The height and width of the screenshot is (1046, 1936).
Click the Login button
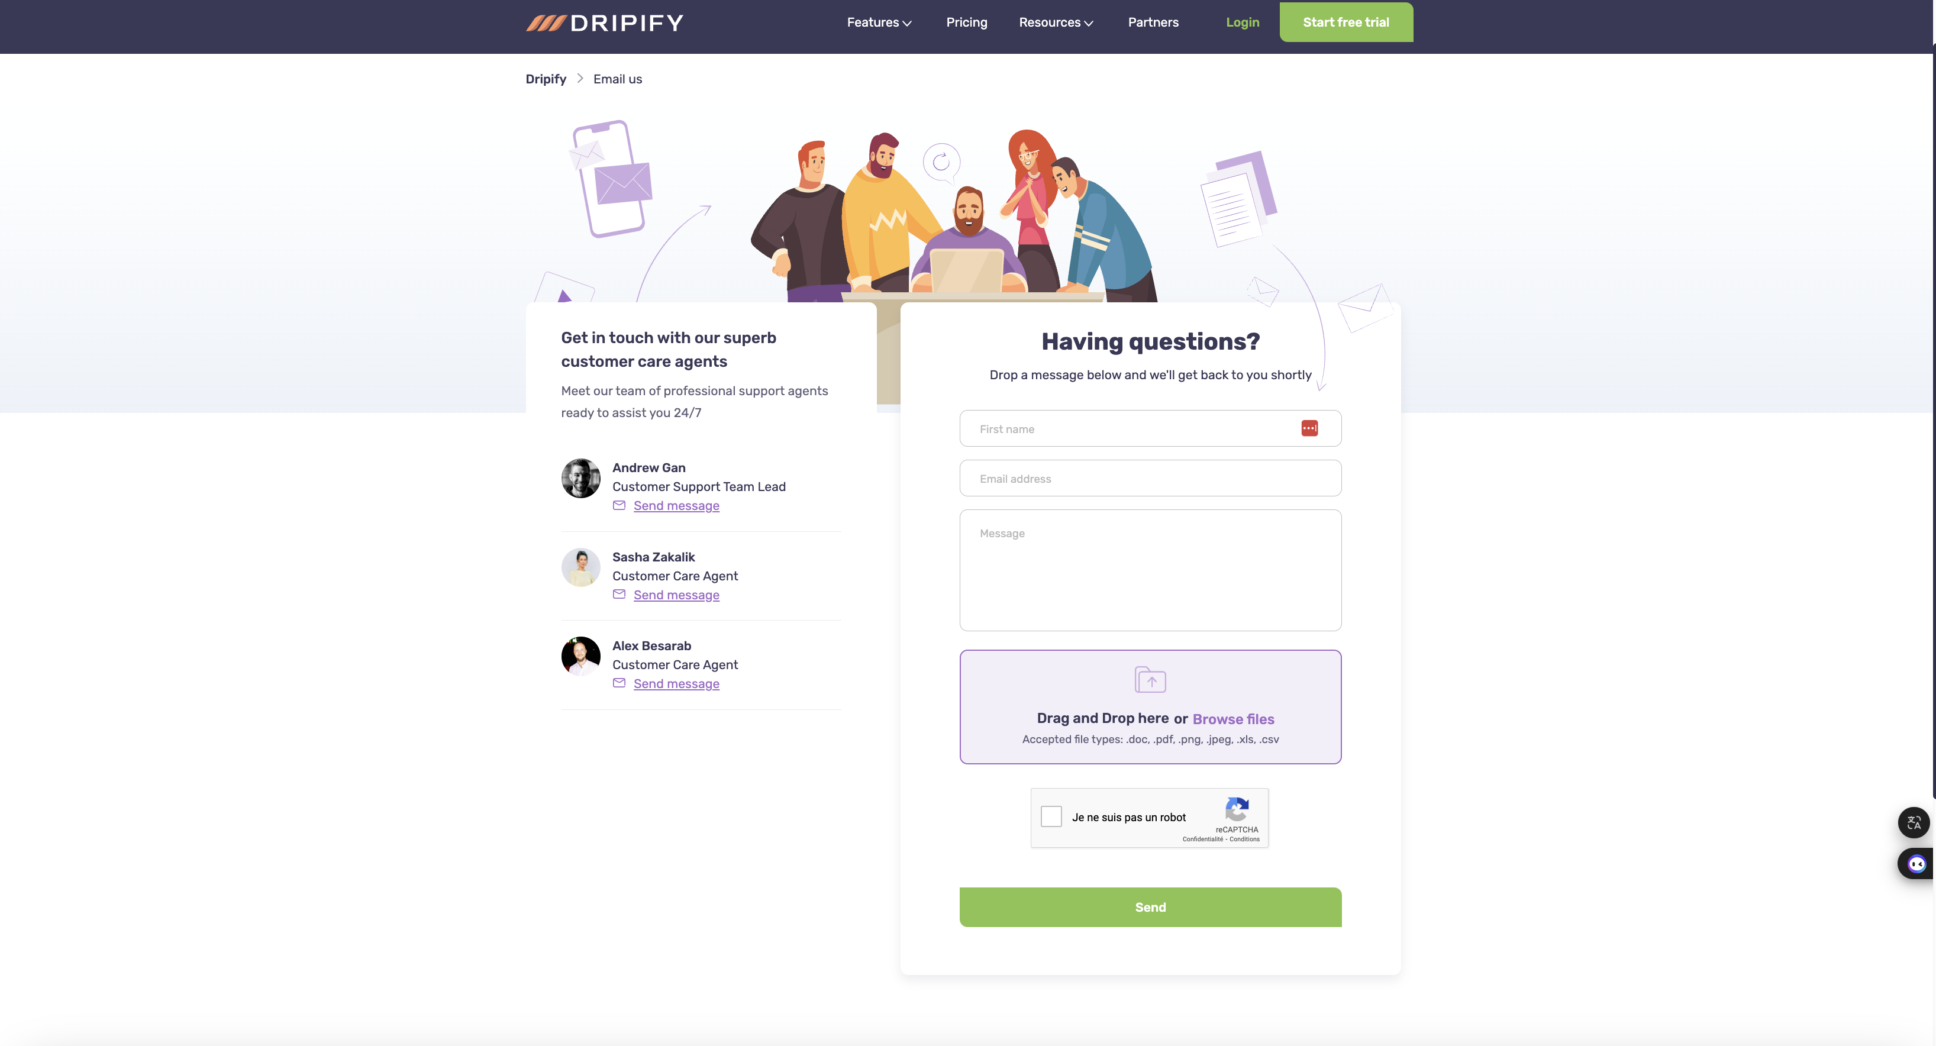coord(1242,22)
